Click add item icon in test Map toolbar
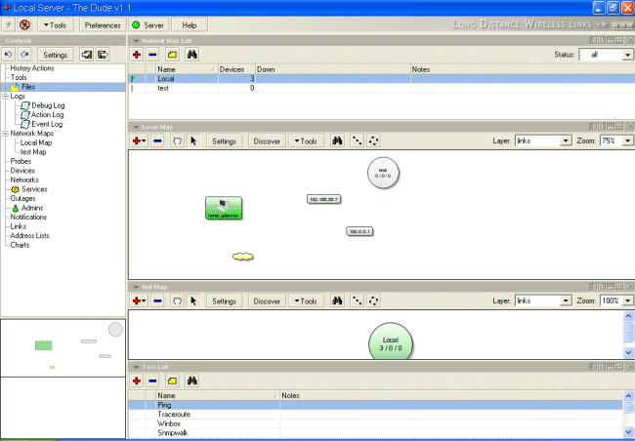The width and height of the screenshot is (635, 441). (139, 301)
